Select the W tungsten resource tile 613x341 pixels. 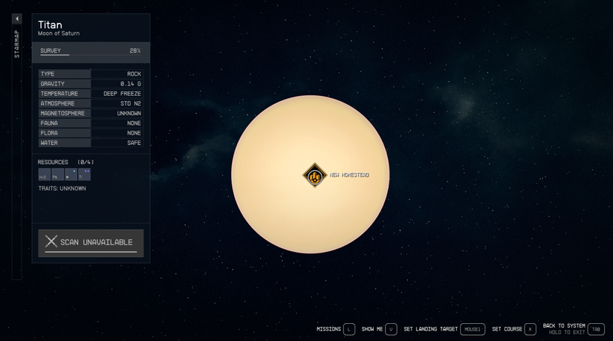coord(71,175)
